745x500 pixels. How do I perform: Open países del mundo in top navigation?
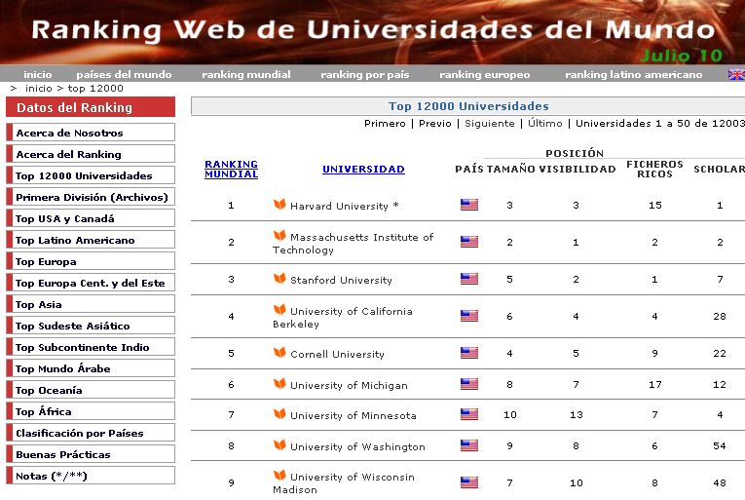click(x=124, y=75)
